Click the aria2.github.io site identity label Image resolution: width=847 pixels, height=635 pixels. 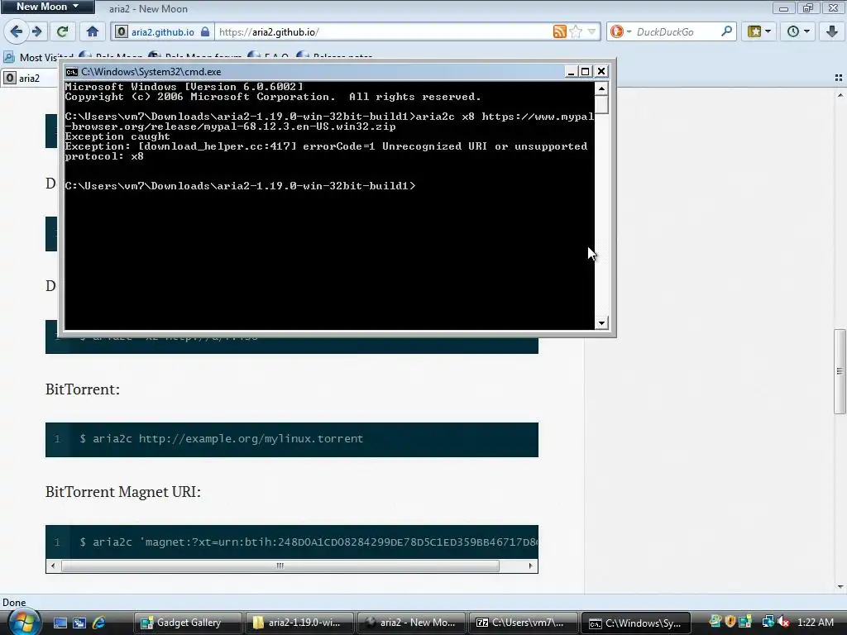(x=163, y=32)
